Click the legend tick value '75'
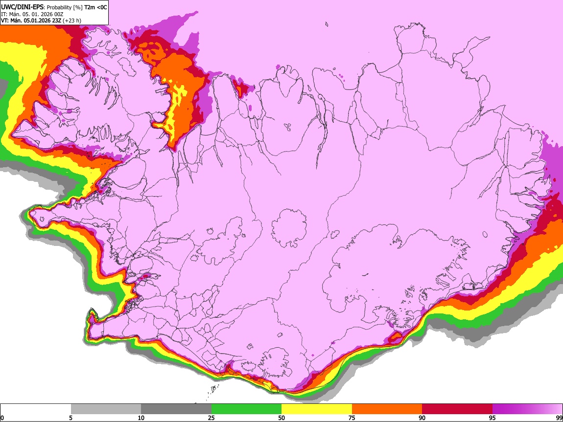Viewport: 563px width, 422px height. click(x=352, y=418)
